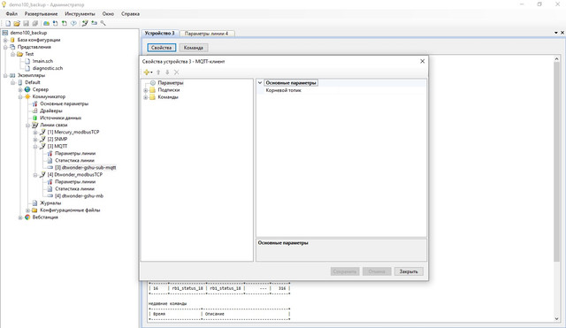
Task: Click the add device toolbar icon
Action: click(95, 23)
